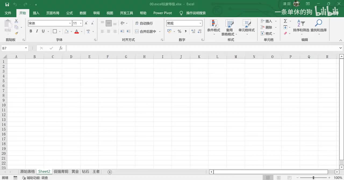Toggle align text right

click(x=115, y=31)
